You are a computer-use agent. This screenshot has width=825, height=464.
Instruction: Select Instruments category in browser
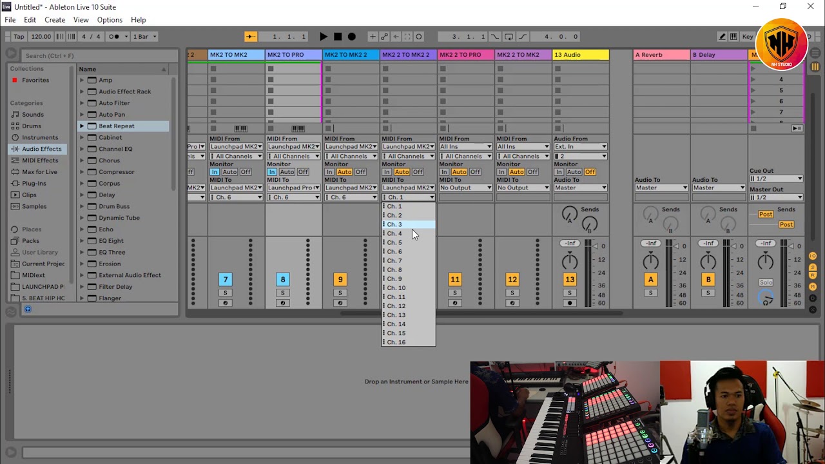point(40,137)
